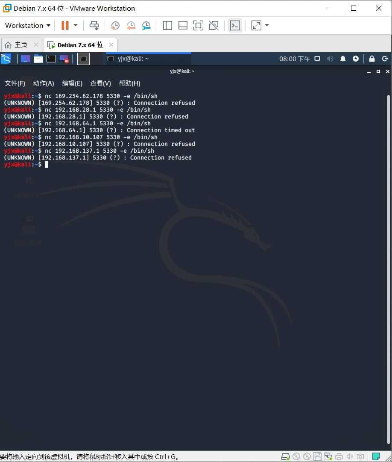
Task: Open the 文件(F) menu in terminal
Action: [x=15, y=83]
